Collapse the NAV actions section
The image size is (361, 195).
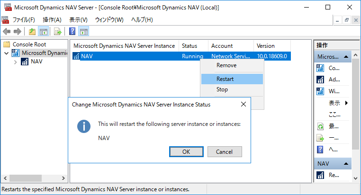[346, 163]
